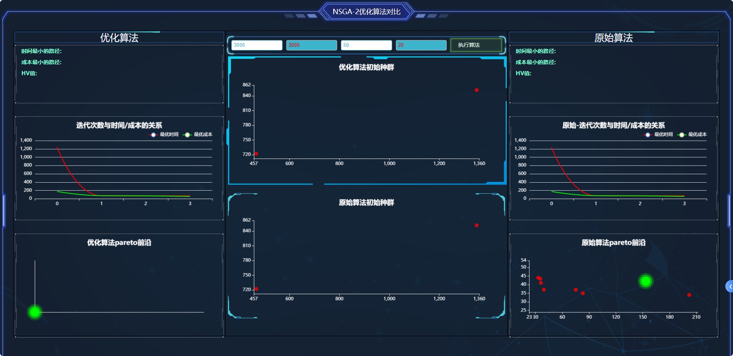Click the NSGA-2优化算法对比 page title

366,12
